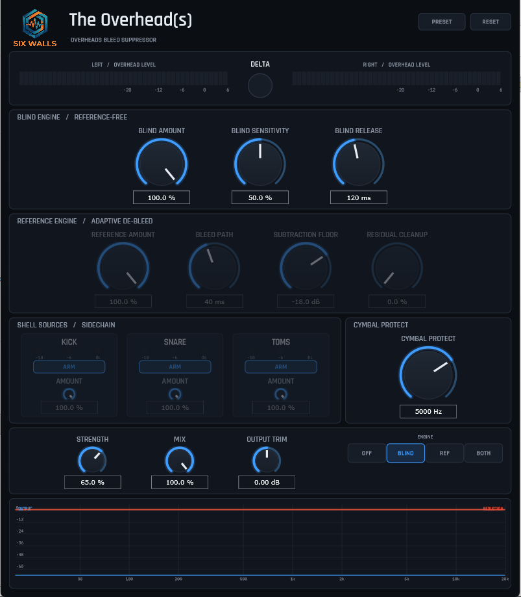Open the PRESET menu
The image size is (521, 597).
coord(441,21)
